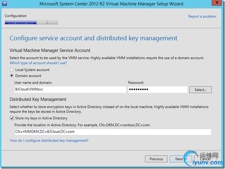Click the 'Select whether to store encryption keys' description
This screenshot has height=169, width=225.
[x=109, y=109]
